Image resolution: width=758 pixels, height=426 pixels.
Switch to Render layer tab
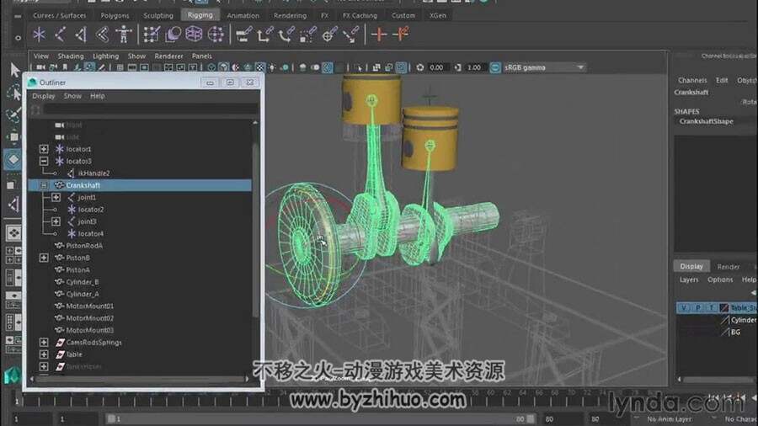click(x=729, y=267)
